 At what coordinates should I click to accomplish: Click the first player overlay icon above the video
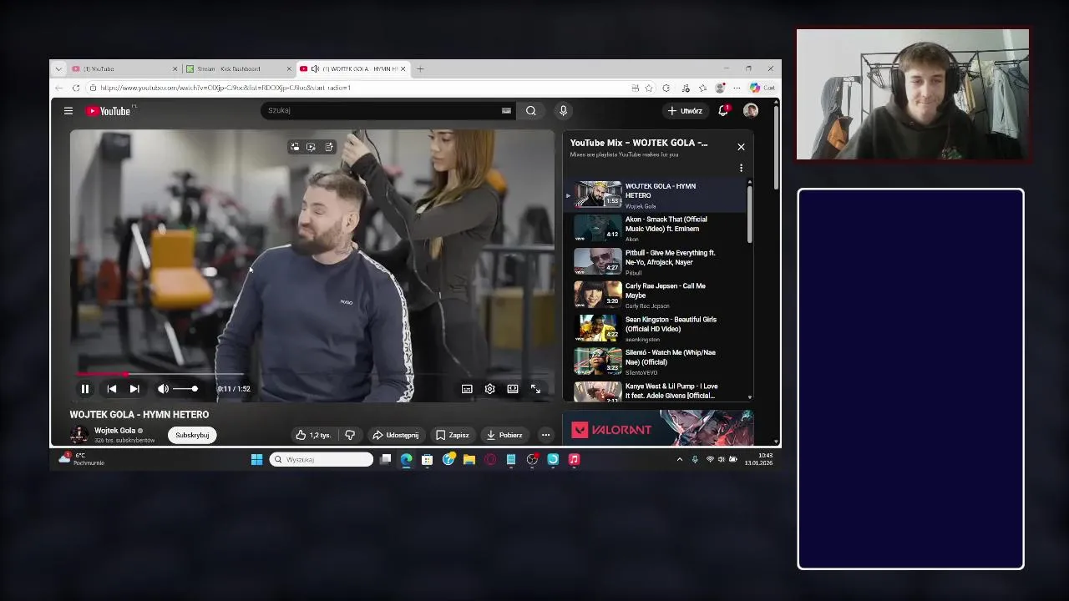[295, 147]
